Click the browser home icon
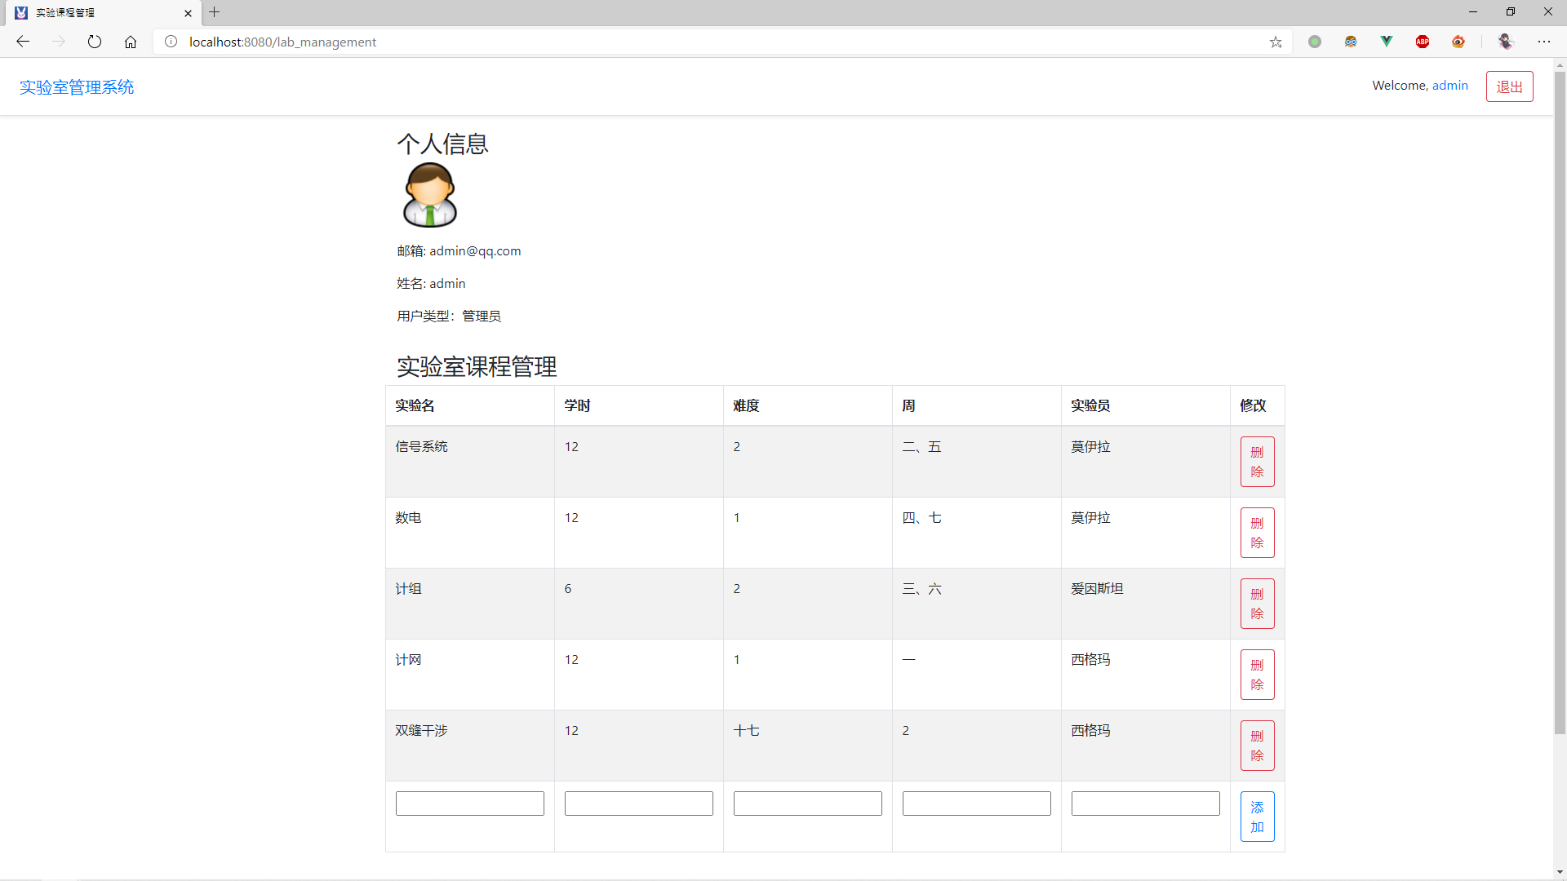1567x881 pixels. pyautogui.click(x=131, y=42)
